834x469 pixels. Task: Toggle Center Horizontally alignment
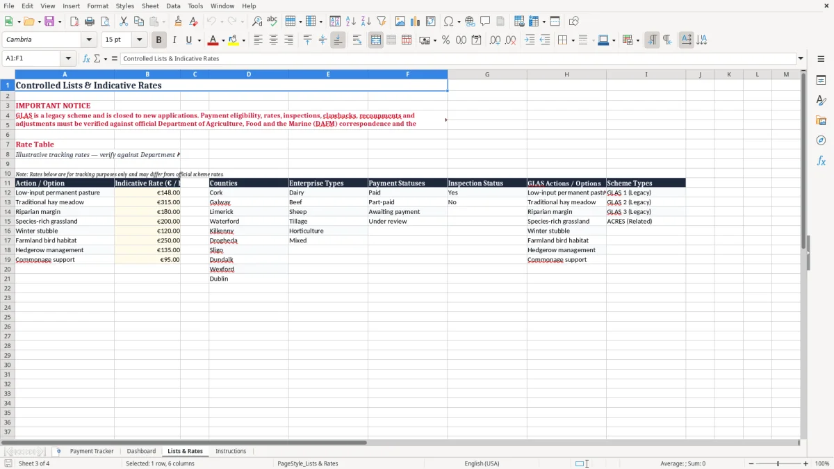[273, 40]
